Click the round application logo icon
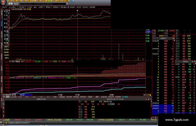 point(3,2)
